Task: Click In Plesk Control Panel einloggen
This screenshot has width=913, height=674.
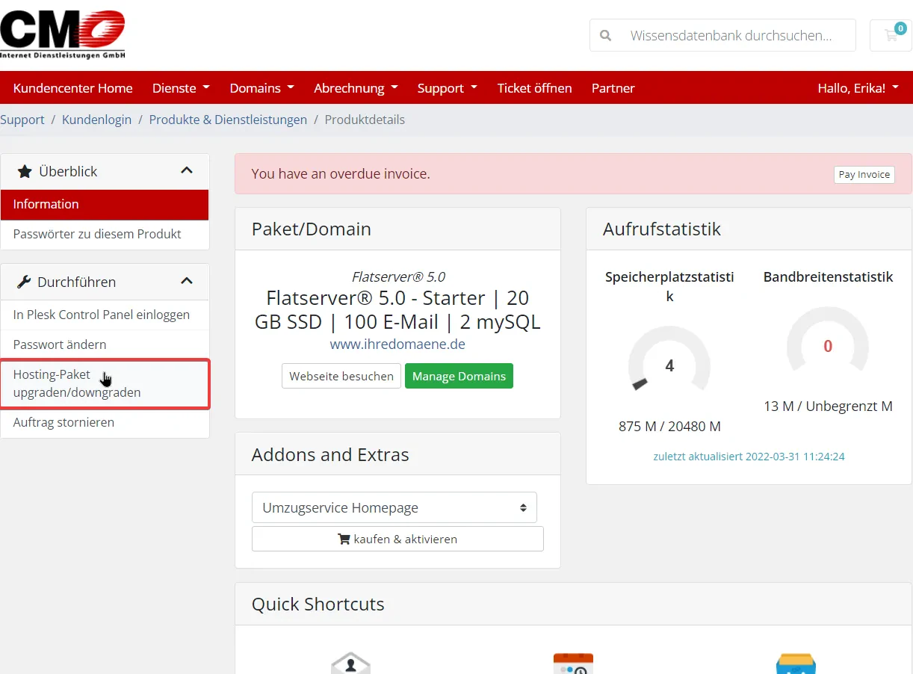Action: pyautogui.click(x=105, y=315)
